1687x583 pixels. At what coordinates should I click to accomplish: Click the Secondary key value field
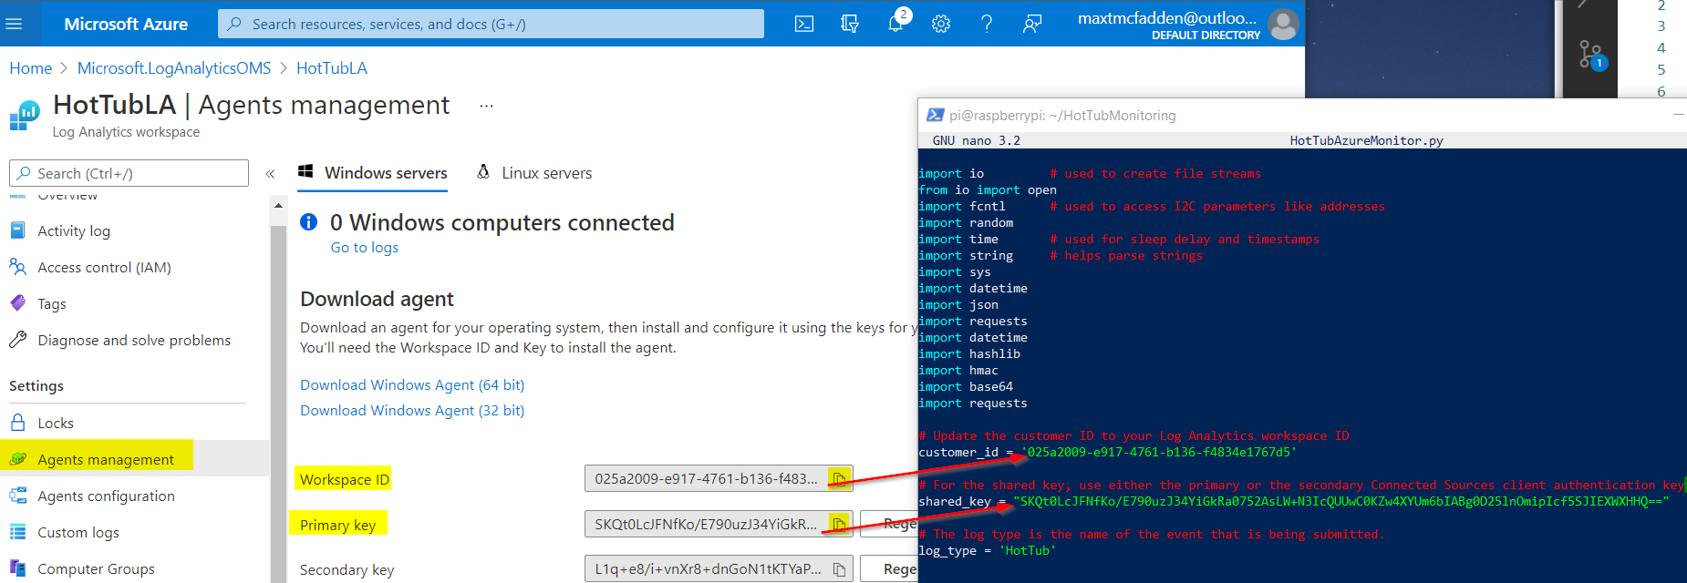click(x=719, y=569)
